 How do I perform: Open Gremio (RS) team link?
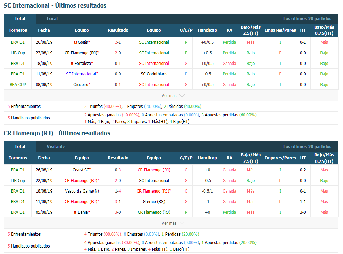154,202
